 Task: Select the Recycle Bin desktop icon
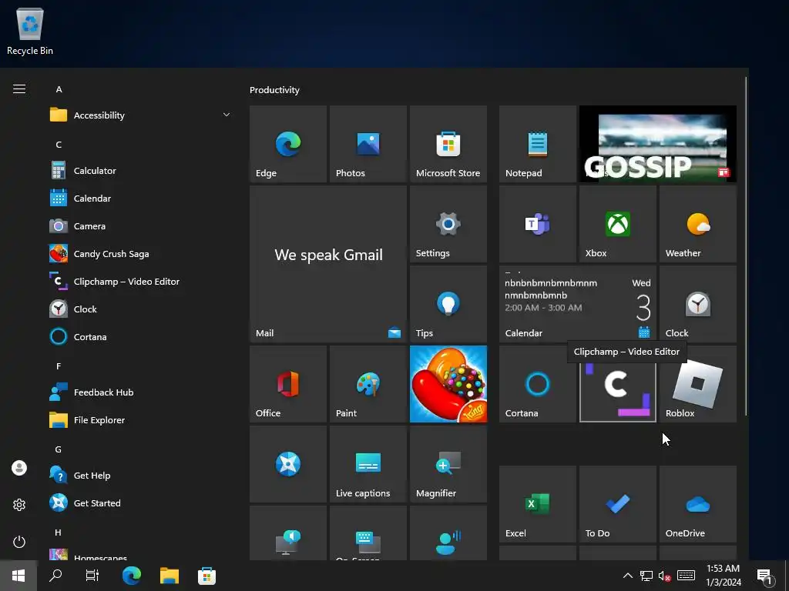click(30, 32)
